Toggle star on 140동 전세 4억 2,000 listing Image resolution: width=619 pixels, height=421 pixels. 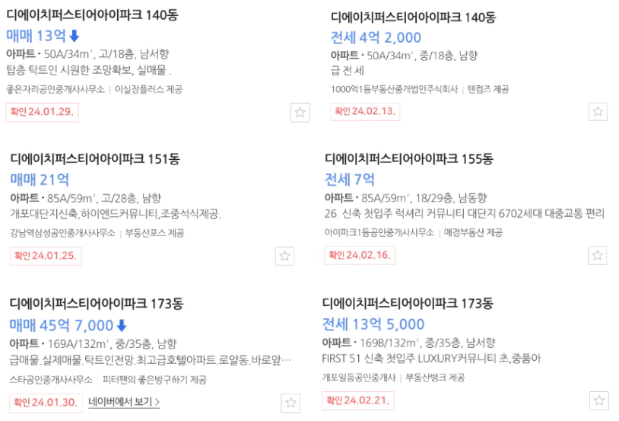point(598,111)
